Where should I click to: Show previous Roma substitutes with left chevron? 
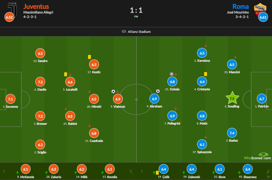(x=142, y=171)
